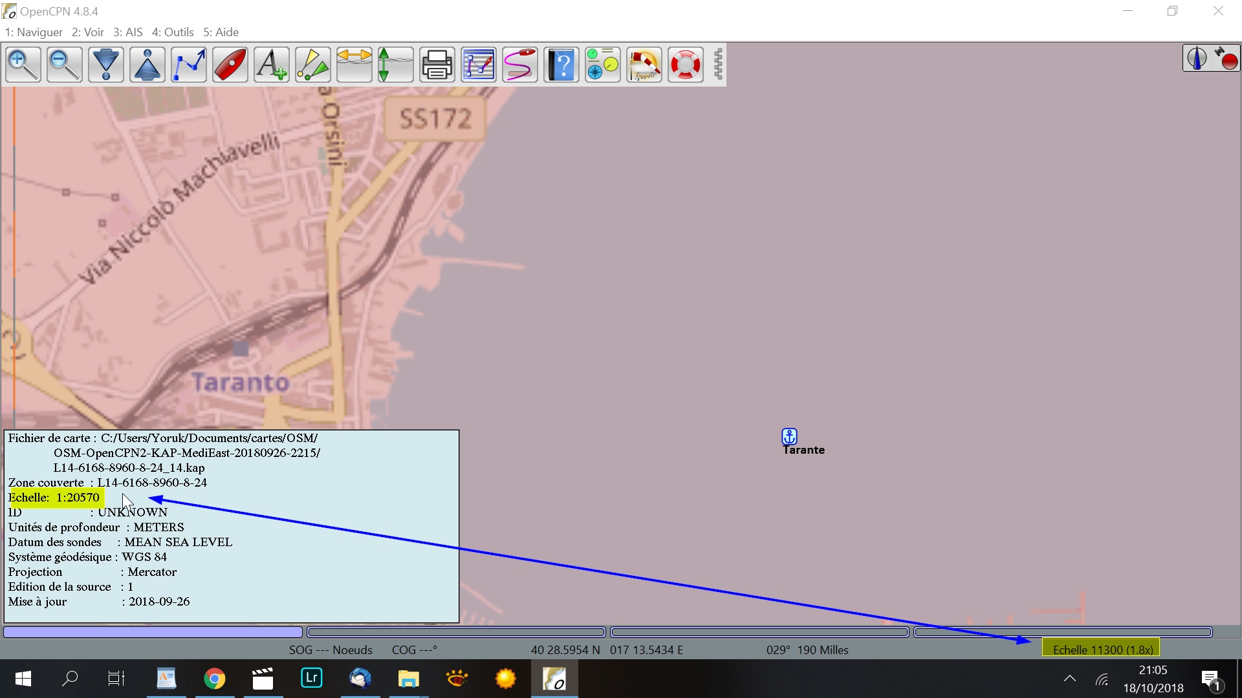
Task: Select the first highlighted chart bar
Action: point(153,632)
